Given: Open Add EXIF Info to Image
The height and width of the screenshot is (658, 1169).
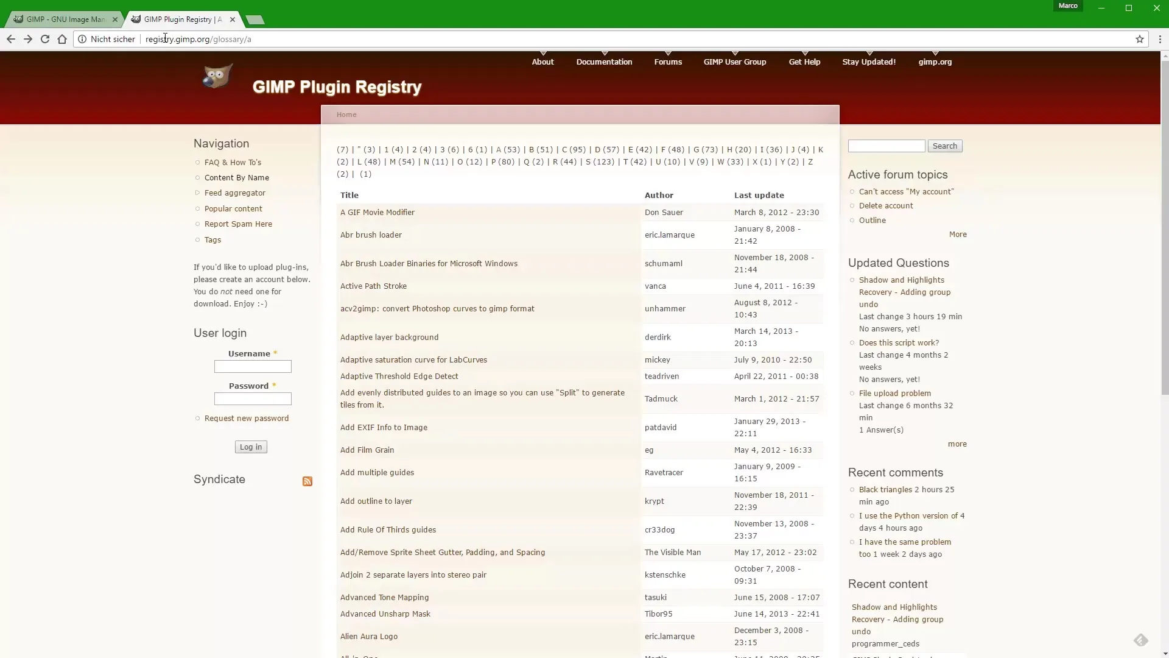Looking at the screenshot, I should (x=384, y=428).
